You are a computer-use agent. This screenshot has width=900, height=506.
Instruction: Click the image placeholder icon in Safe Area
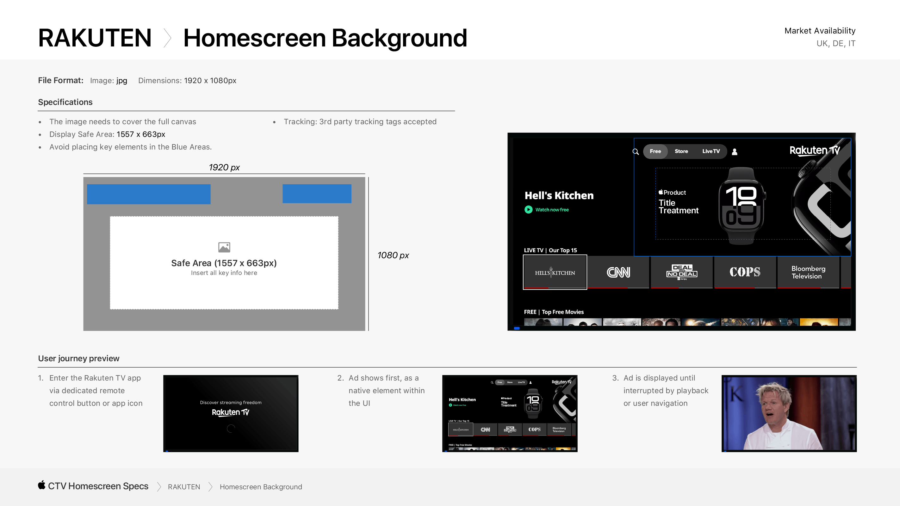[224, 247]
